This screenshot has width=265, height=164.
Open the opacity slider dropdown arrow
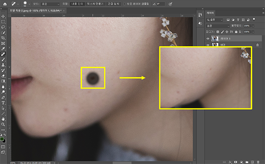253,26
